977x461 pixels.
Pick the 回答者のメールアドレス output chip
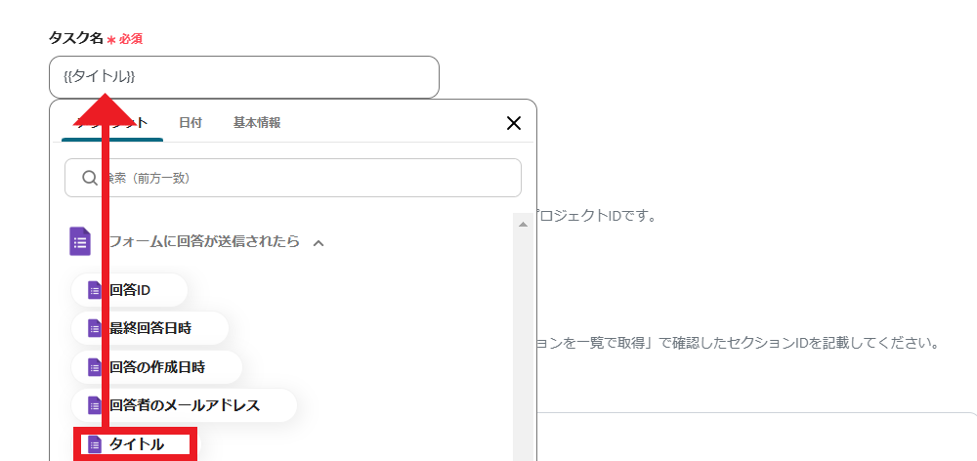[x=184, y=404]
